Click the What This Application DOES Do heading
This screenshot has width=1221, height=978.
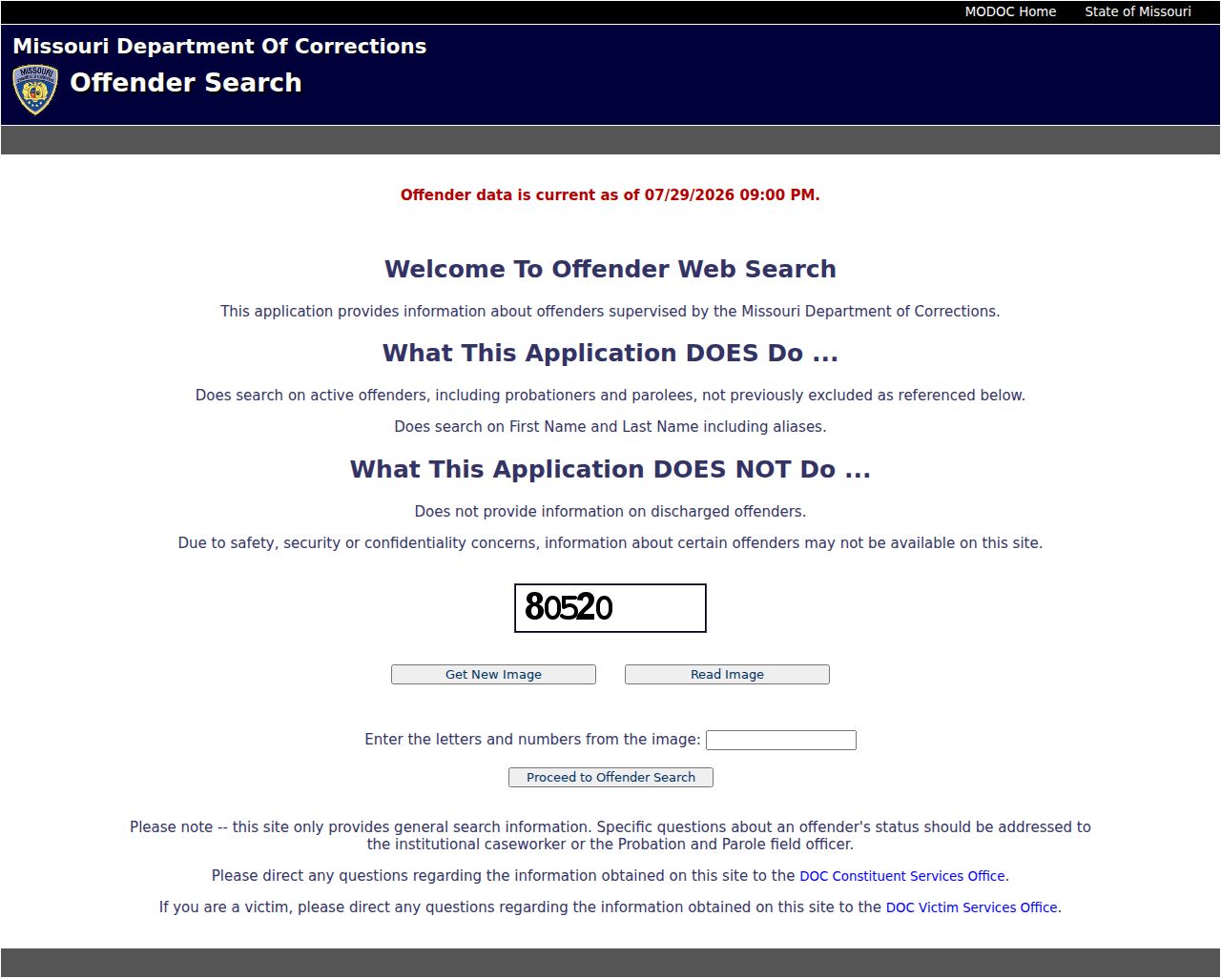610,353
